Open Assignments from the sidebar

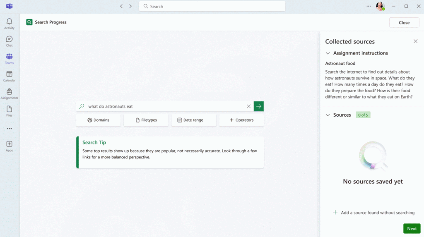click(x=9, y=94)
